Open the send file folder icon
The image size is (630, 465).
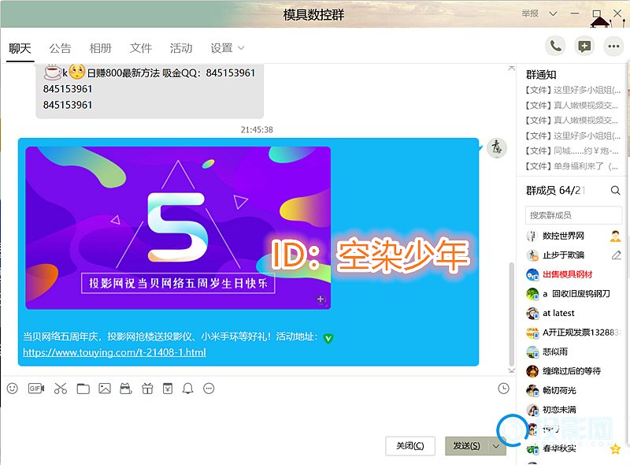coord(83,389)
